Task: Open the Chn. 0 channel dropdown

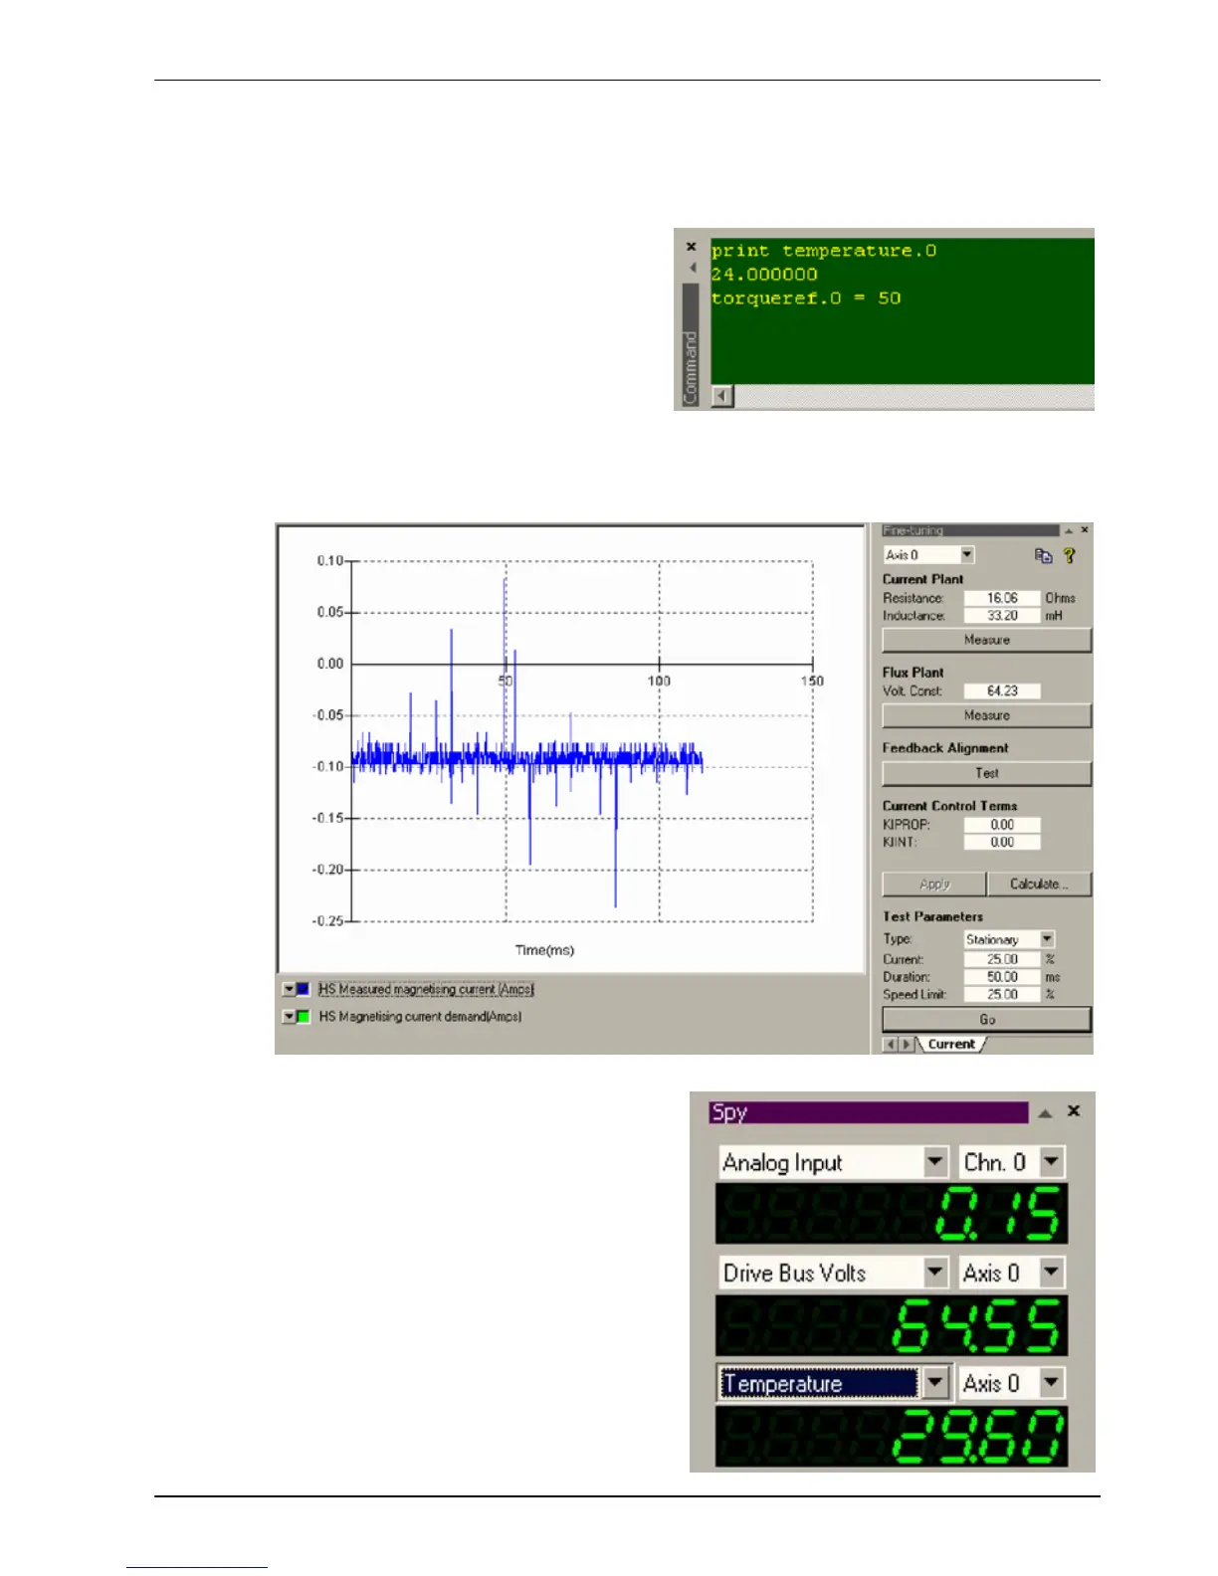Action: click(x=1052, y=1162)
